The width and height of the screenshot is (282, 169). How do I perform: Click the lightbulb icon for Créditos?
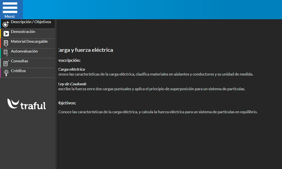[6, 73]
